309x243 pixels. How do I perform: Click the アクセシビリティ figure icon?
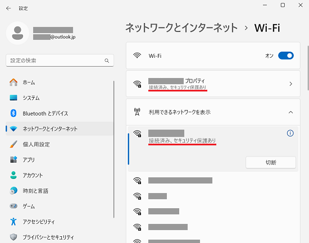[13, 222]
